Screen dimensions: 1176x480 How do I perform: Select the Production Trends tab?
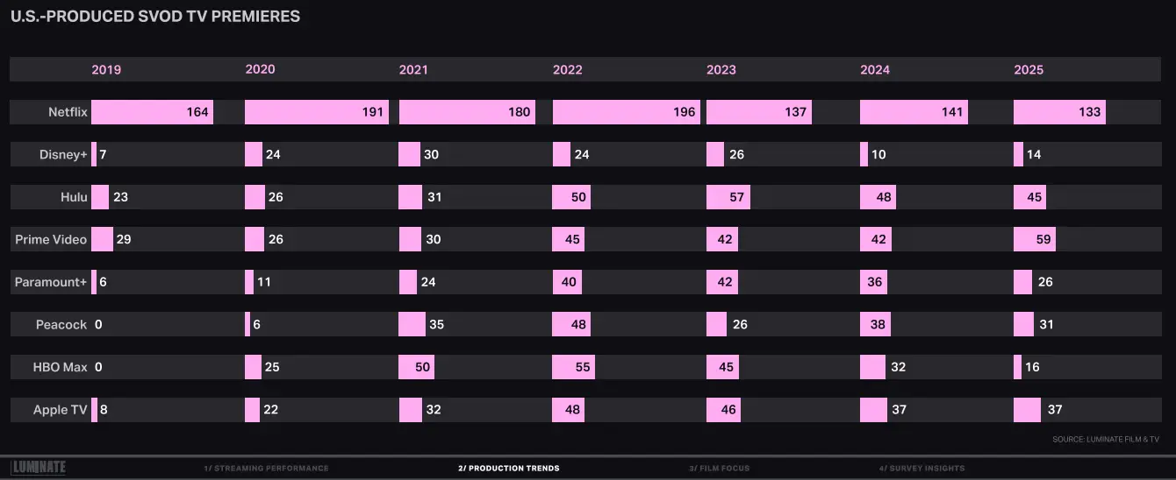point(508,469)
